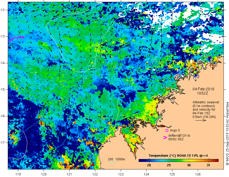Click latitude axis label -14
Viewport: 229px width, 177px height.
pyautogui.click(x=3, y=63)
